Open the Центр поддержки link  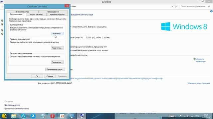tap(12, 105)
